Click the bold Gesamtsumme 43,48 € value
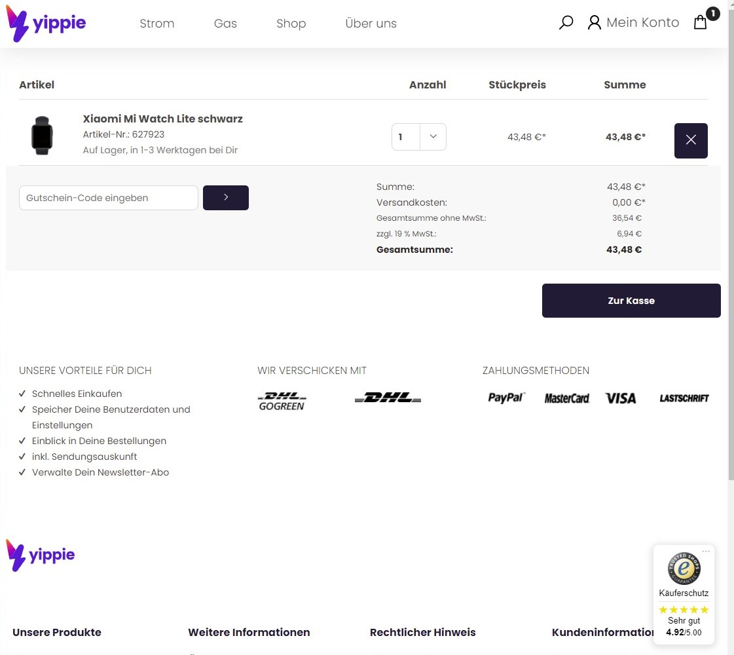734x655 pixels. click(624, 250)
